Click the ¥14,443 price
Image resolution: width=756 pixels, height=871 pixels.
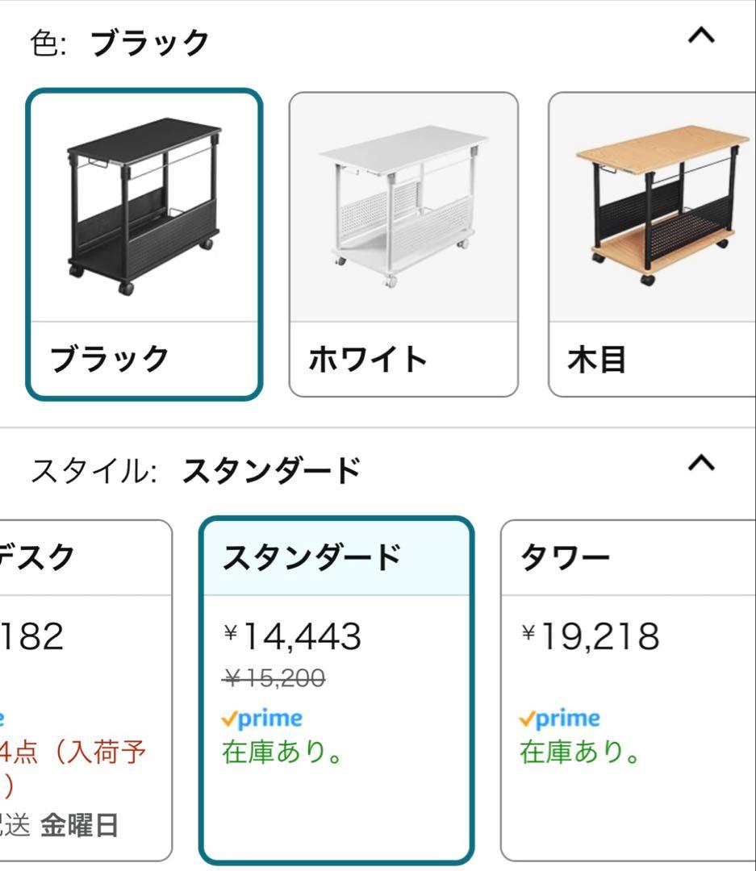click(292, 637)
